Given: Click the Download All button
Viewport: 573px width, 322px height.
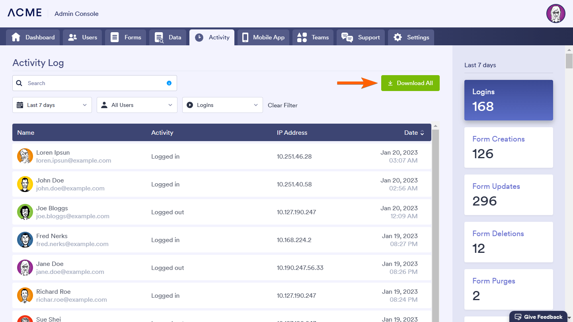Looking at the screenshot, I should pyautogui.click(x=410, y=83).
